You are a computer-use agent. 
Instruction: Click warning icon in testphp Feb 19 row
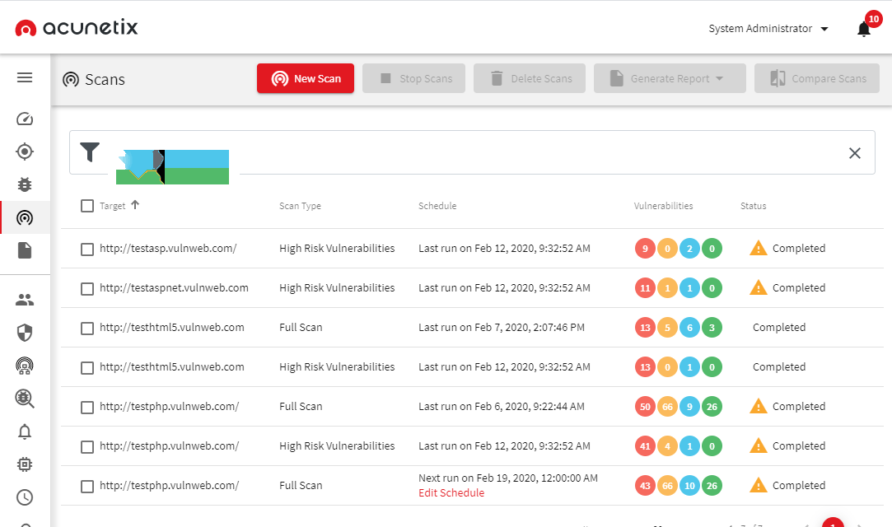coord(759,486)
